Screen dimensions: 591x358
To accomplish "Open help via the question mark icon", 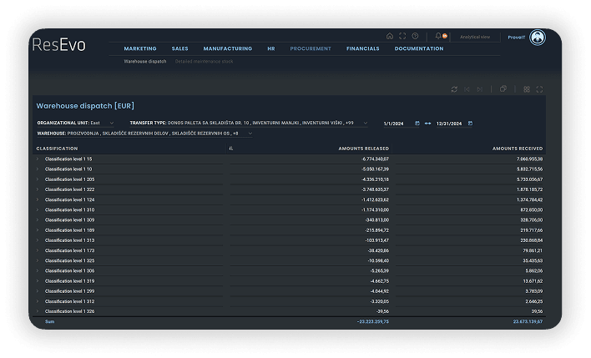I will point(415,36).
